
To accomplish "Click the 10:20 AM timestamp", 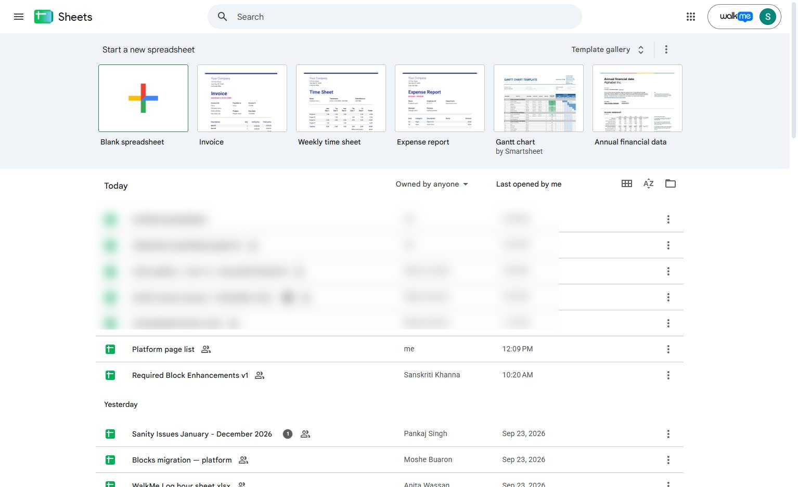I will (518, 375).
